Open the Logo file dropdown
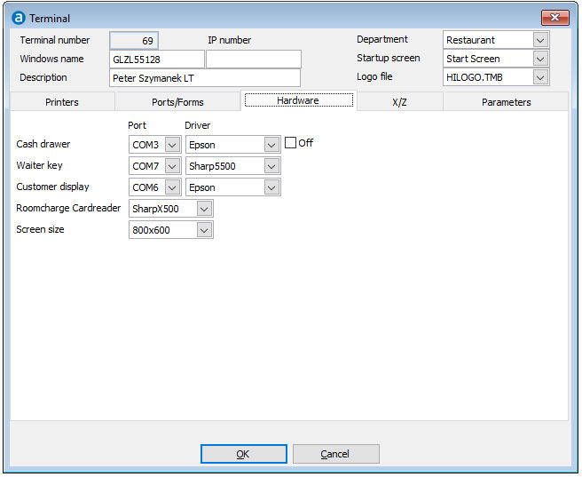The image size is (582, 477). 539,77
